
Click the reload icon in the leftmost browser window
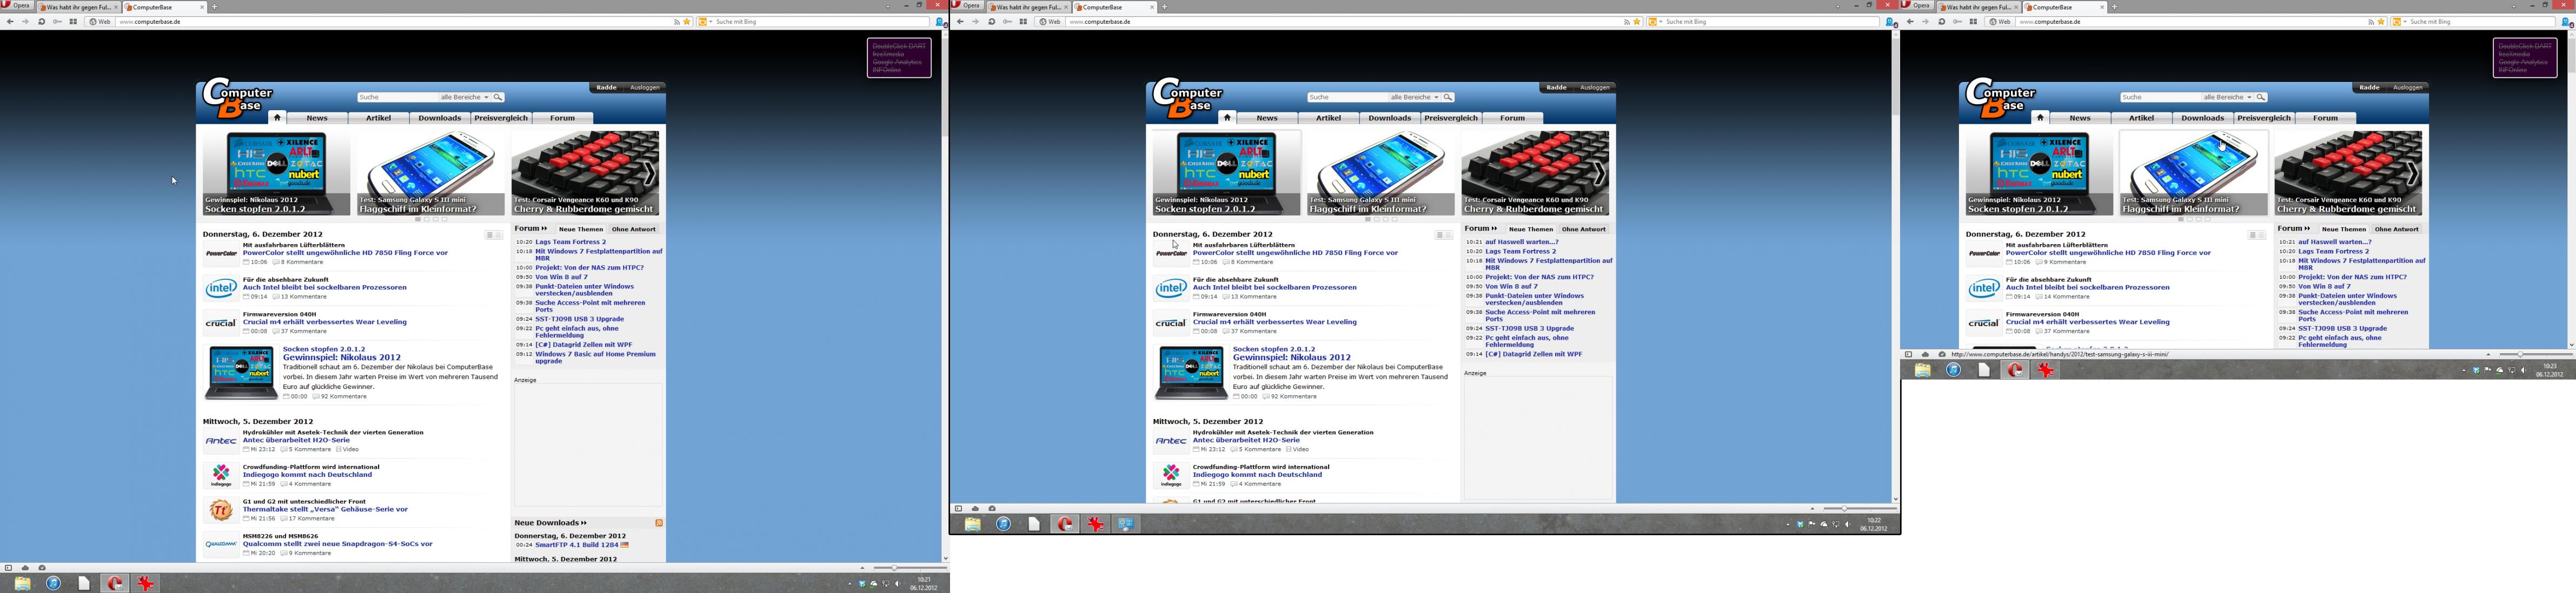click(41, 21)
